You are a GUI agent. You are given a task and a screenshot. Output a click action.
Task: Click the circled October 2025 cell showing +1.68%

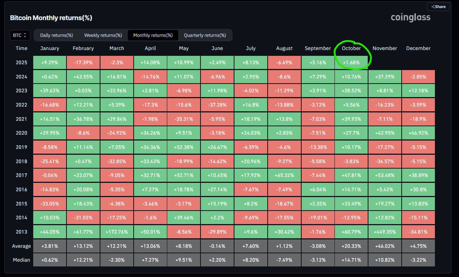pyautogui.click(x=351, y=62)
